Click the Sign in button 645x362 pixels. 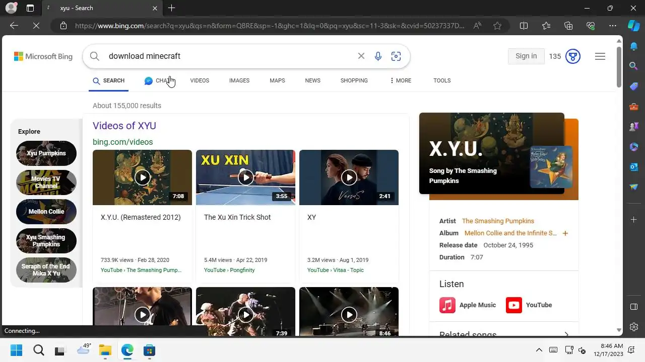526,56
